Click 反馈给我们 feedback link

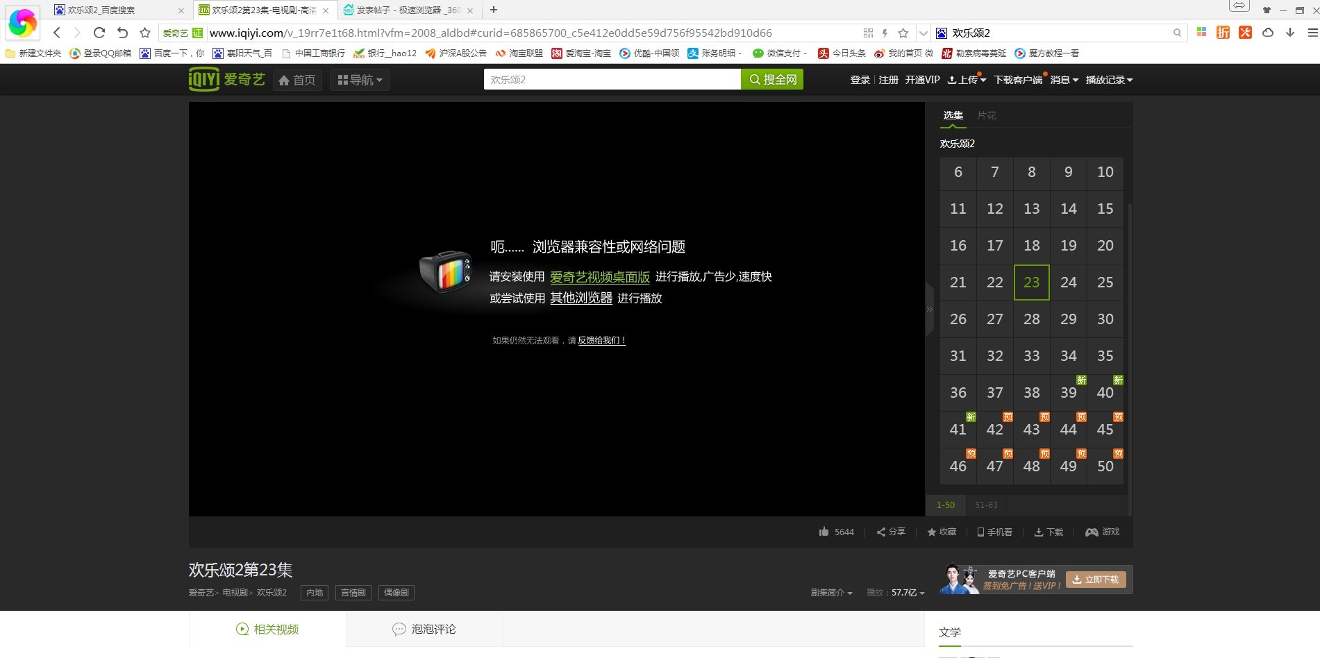[602, 341]
